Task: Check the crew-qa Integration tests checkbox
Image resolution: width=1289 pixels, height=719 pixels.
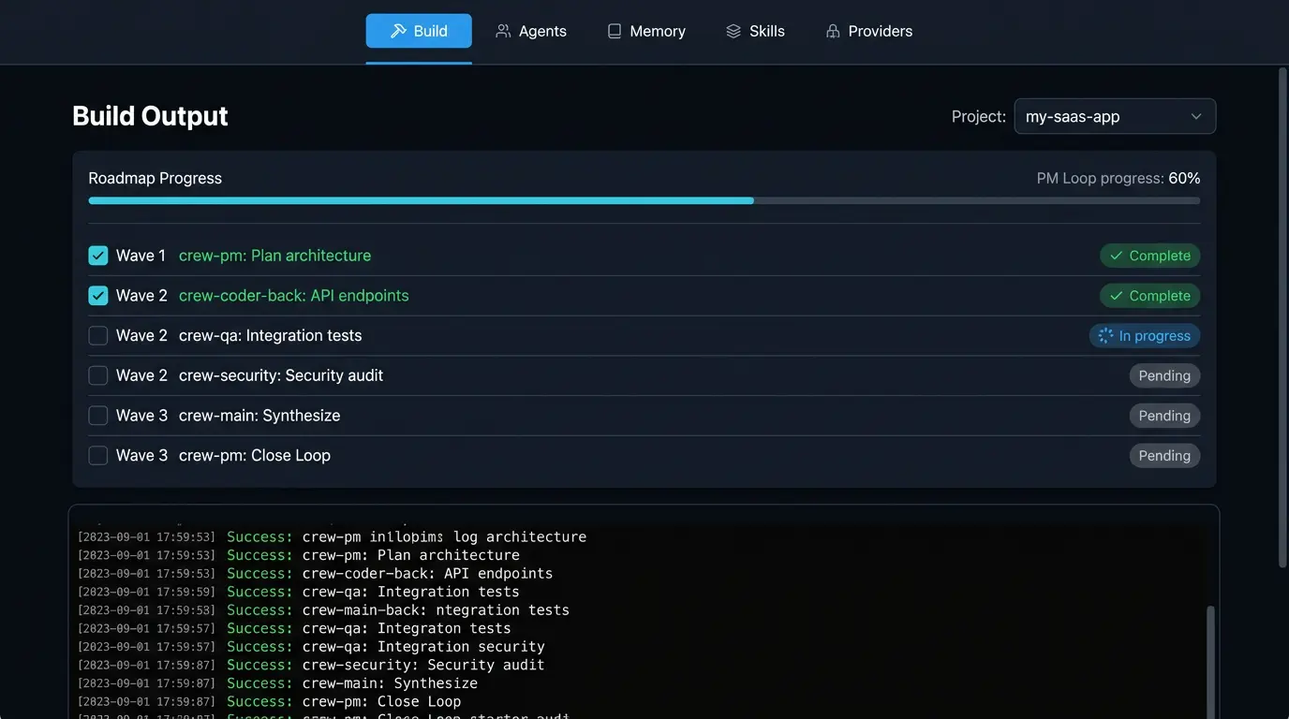Action: coord(97,335)
